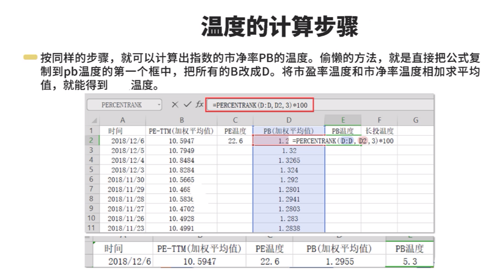
Task: Click cell with value 10.7949
Action: (182, 150)
